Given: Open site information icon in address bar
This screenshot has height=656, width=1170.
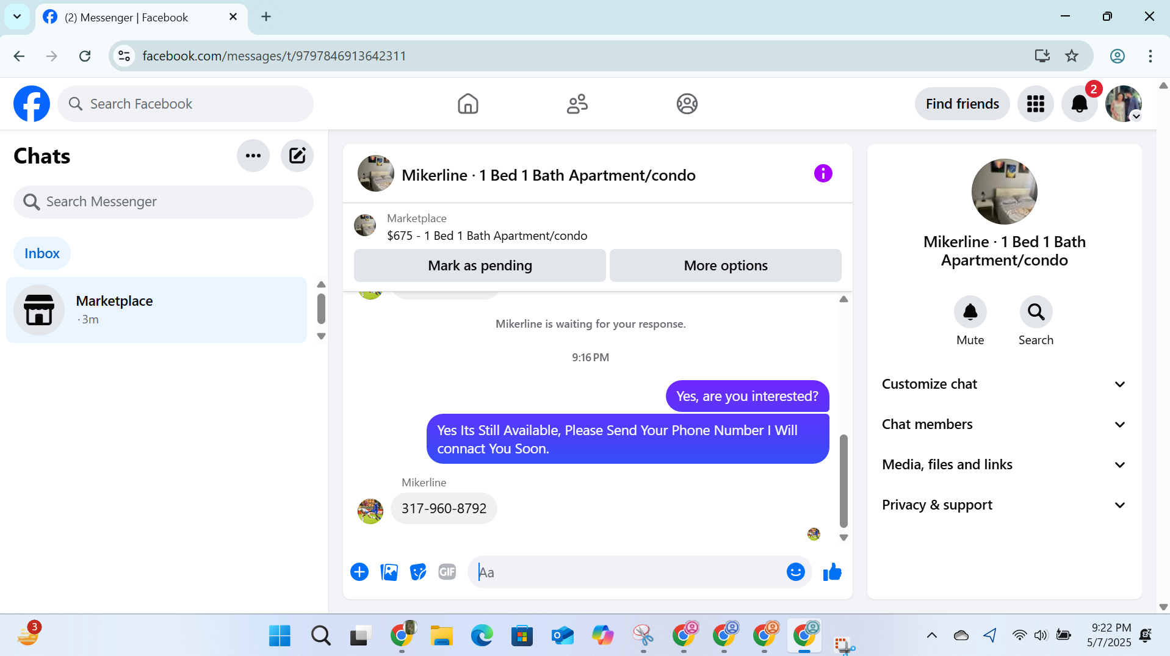Looking at the screenshot, I should pyautogui.click(x=125, y=56).
